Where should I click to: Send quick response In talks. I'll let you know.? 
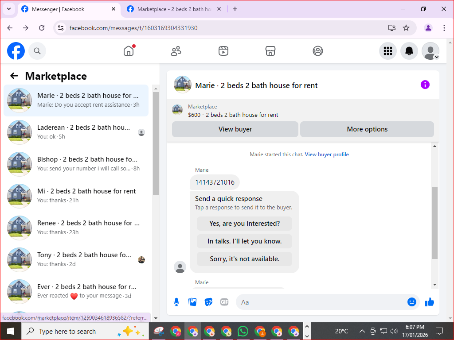coord(244,241)
